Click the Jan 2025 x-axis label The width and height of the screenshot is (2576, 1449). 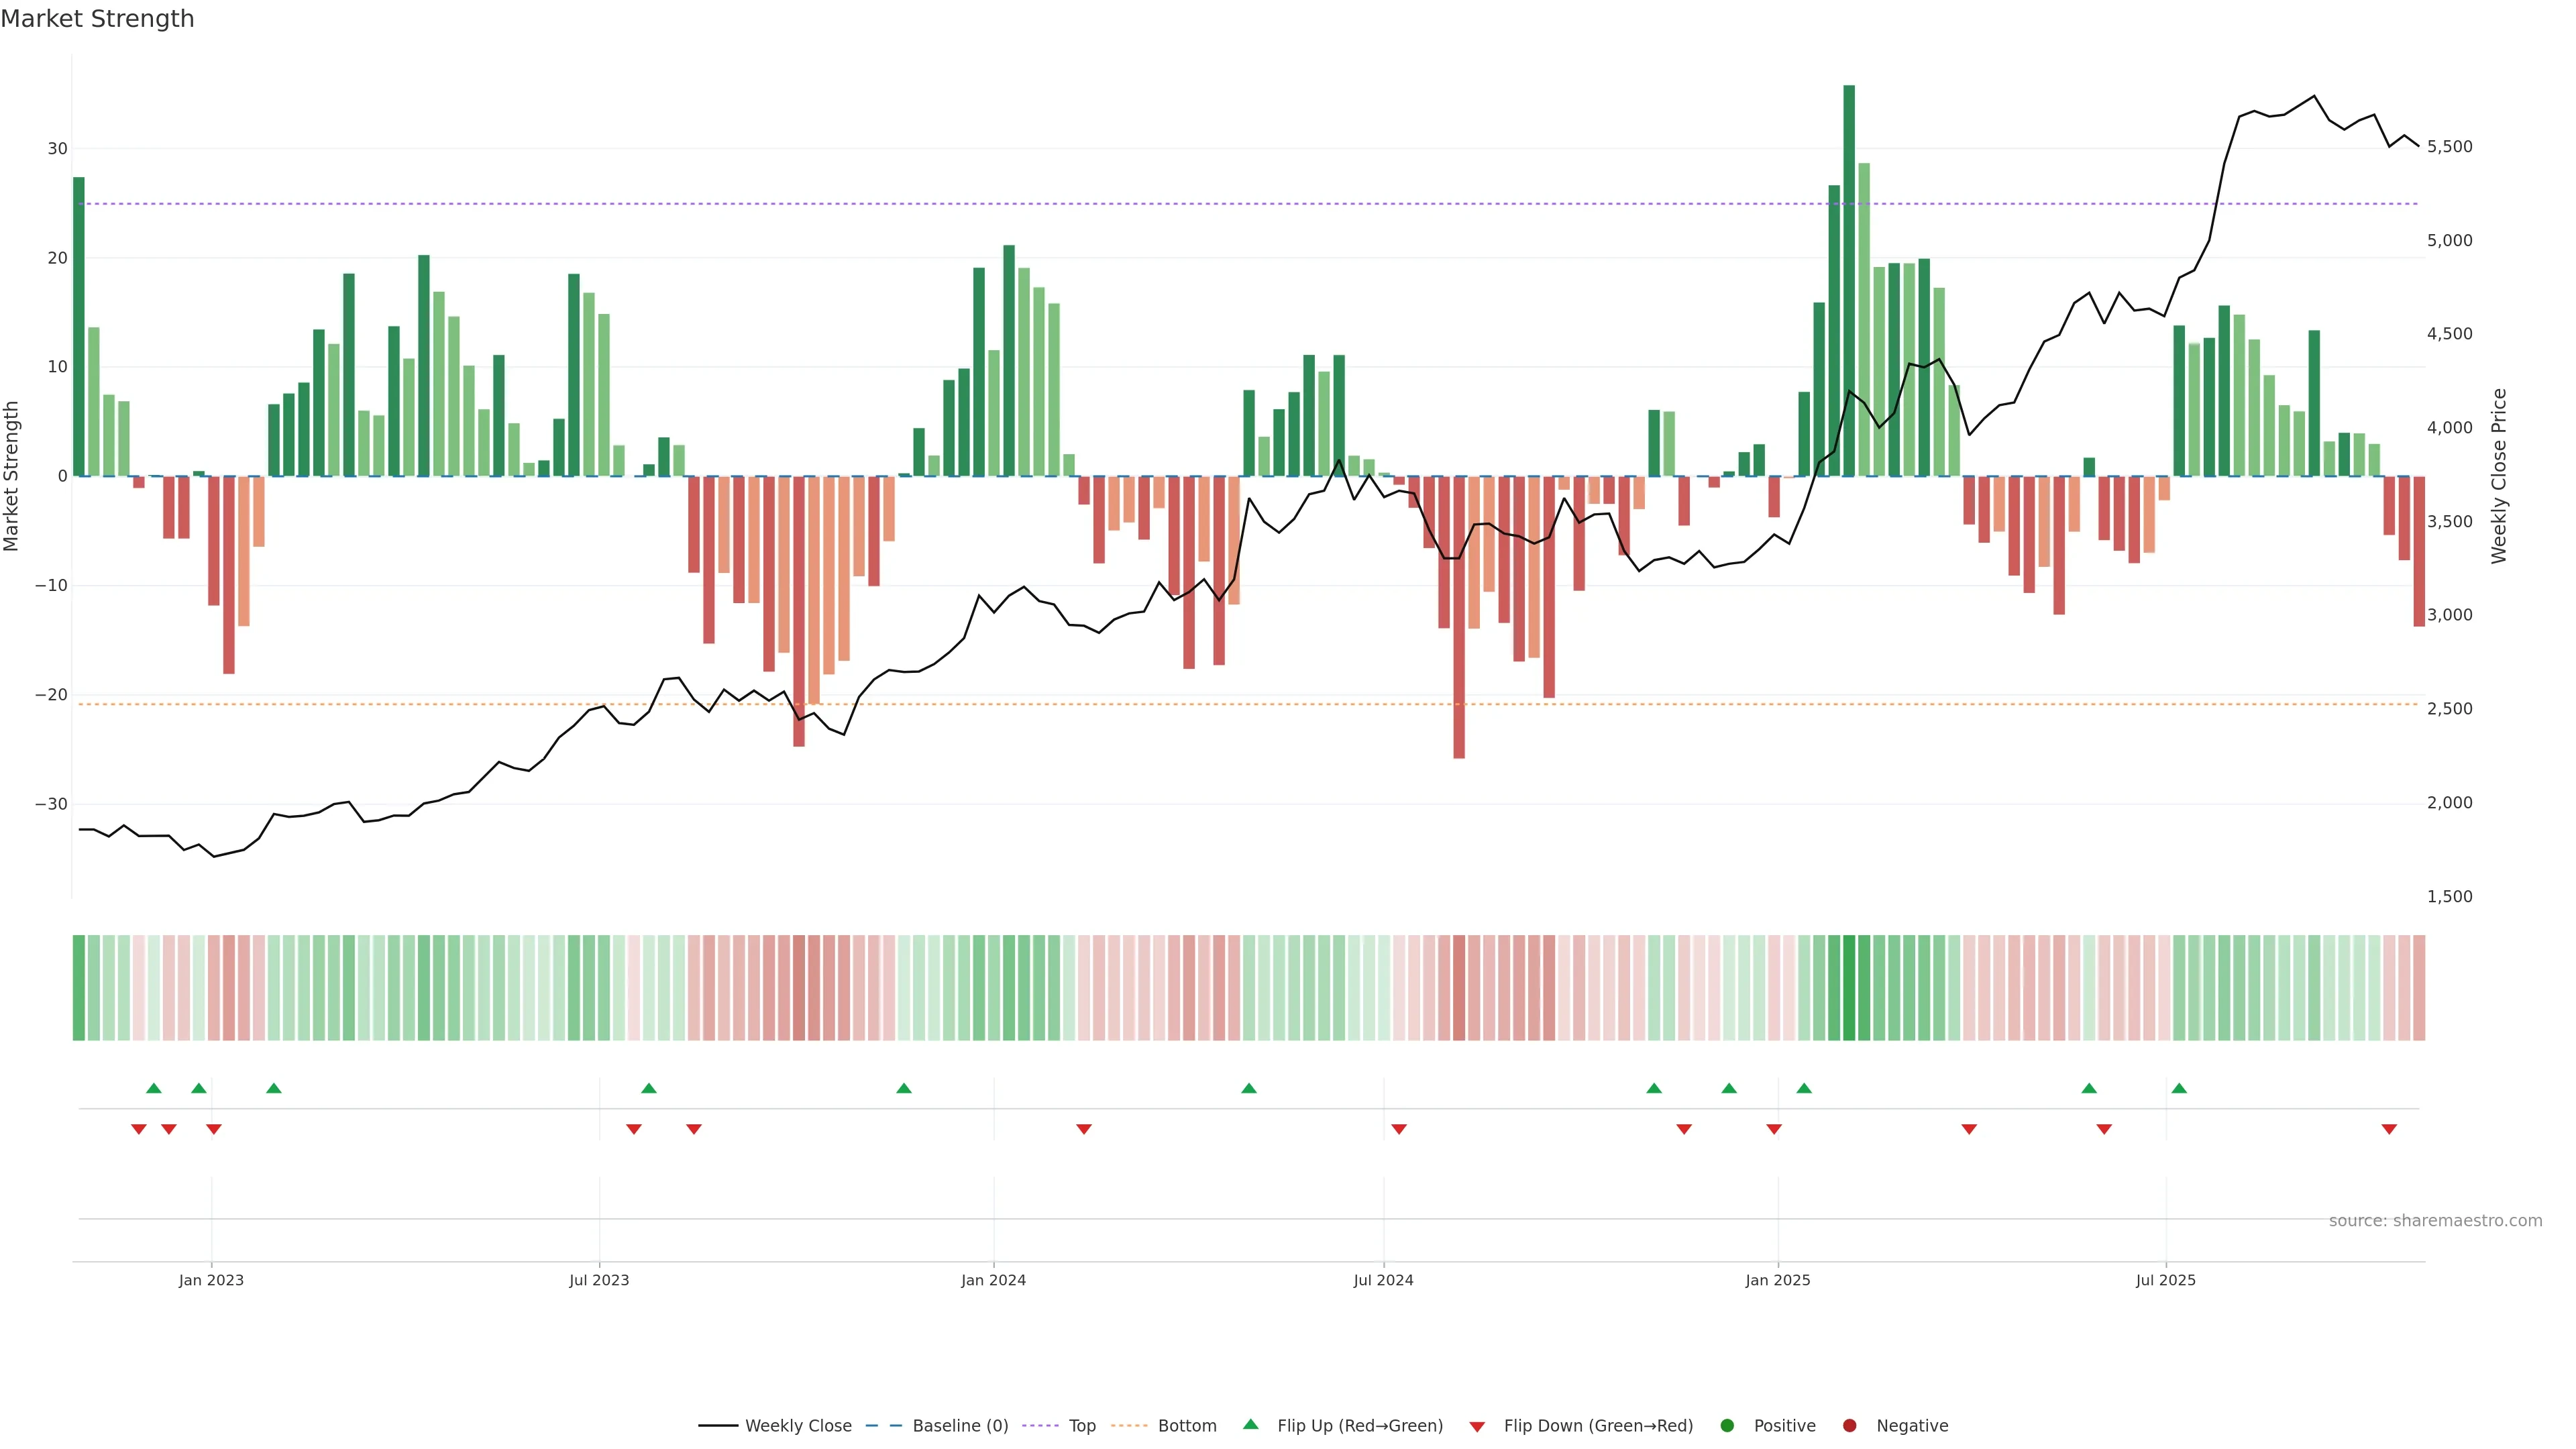[x=1778, y=1280]
